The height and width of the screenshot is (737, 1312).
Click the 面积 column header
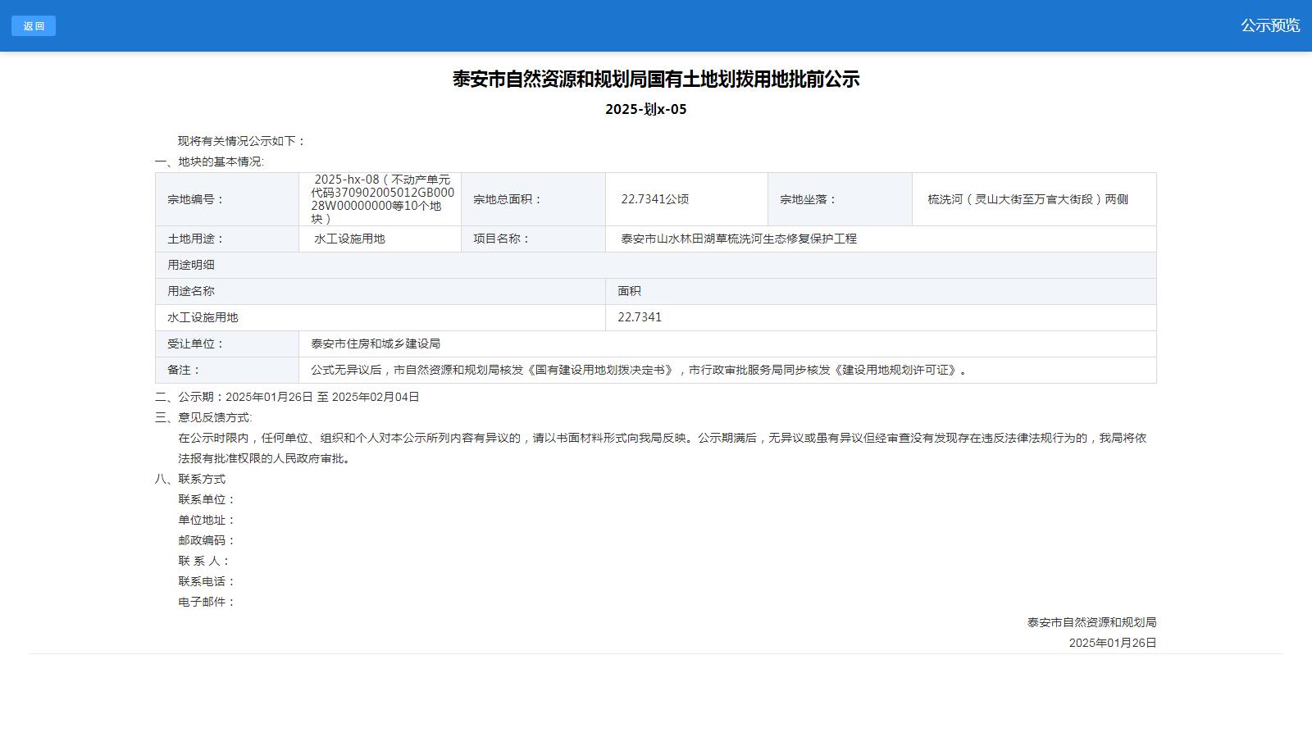881,291
